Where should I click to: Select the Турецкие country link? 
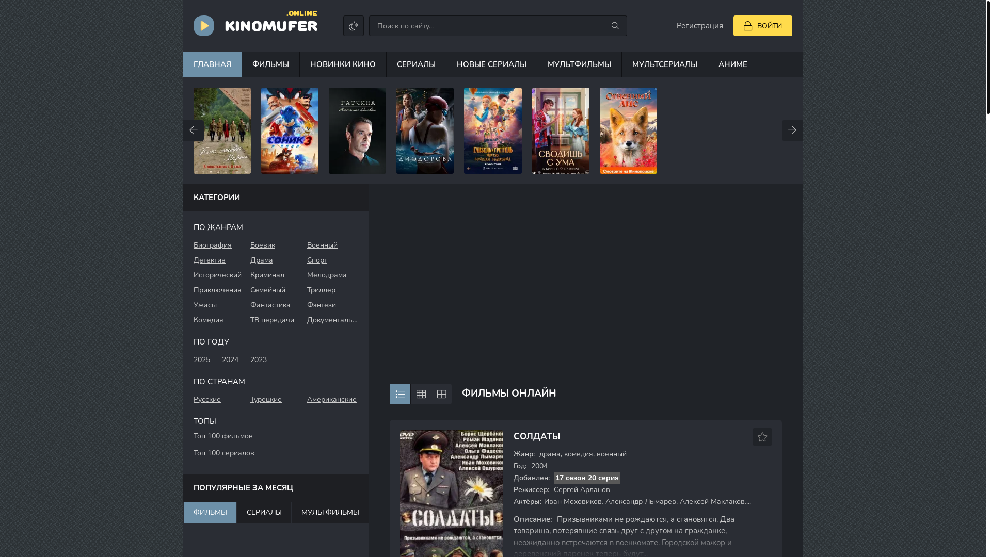(266, 399)
